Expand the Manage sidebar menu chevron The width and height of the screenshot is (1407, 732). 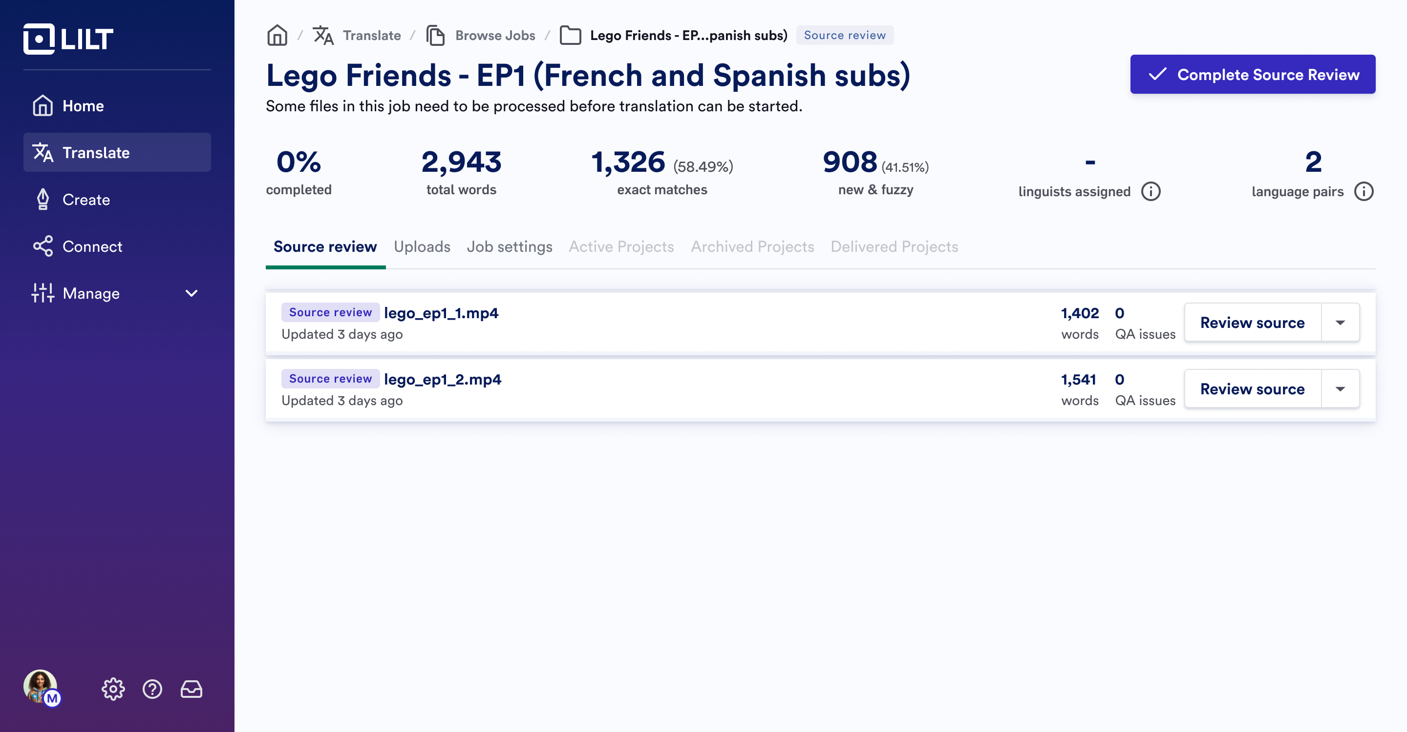tap(191, 293)
